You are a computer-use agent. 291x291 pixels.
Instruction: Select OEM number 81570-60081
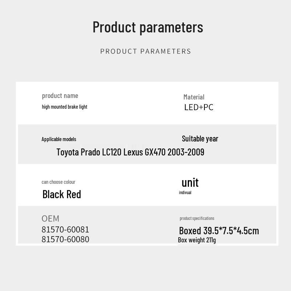coord(65,230)
